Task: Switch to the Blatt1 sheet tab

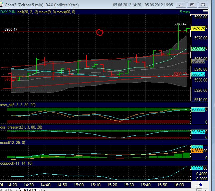Action: (x=30, y=190)
